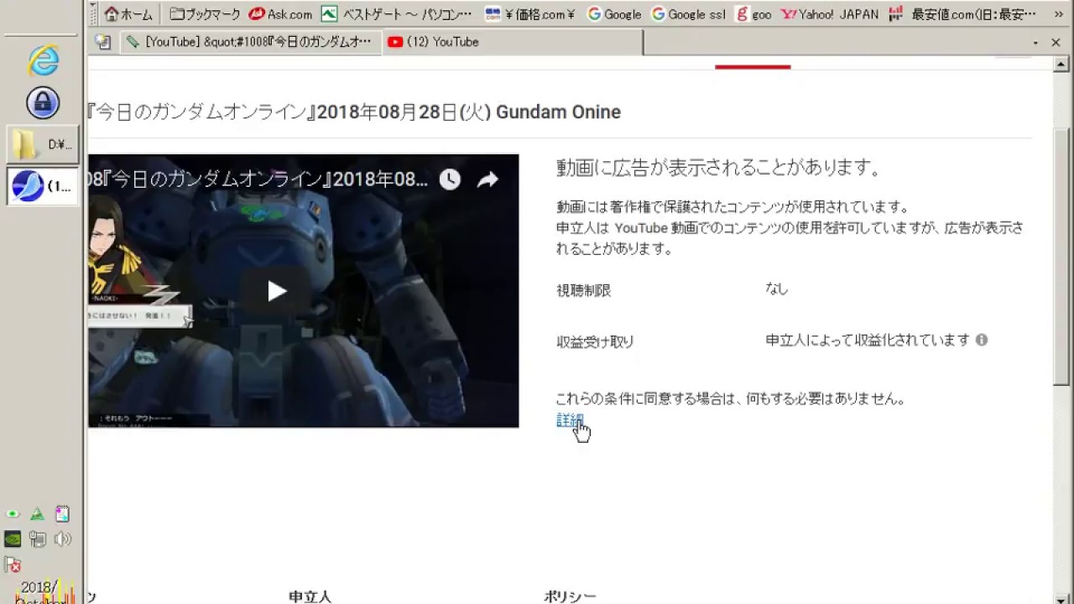Image resolution: width=1074 pixels, height=604 pixels.
Task: Open the ブックマーク folder in the bookmark bar
Action: click(x=205, y=14)
